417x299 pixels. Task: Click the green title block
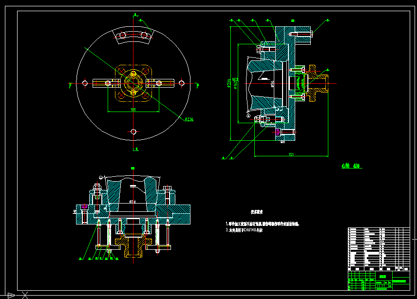[x=379, y=280]
